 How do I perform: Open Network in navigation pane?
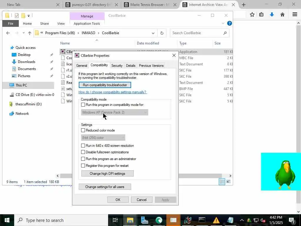(22, 114)
